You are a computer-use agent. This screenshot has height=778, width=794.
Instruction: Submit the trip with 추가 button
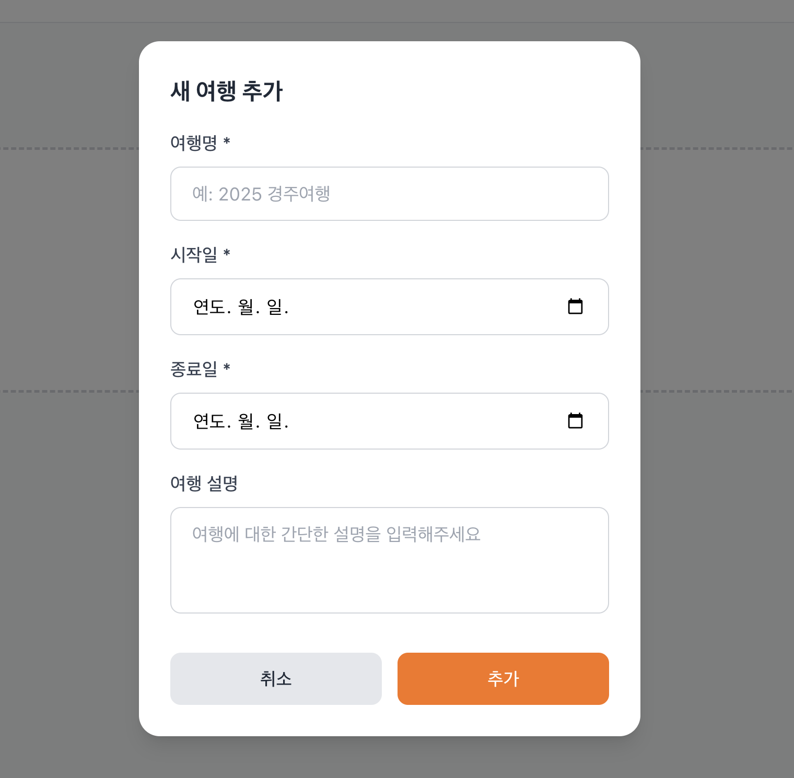pos(503,679)
